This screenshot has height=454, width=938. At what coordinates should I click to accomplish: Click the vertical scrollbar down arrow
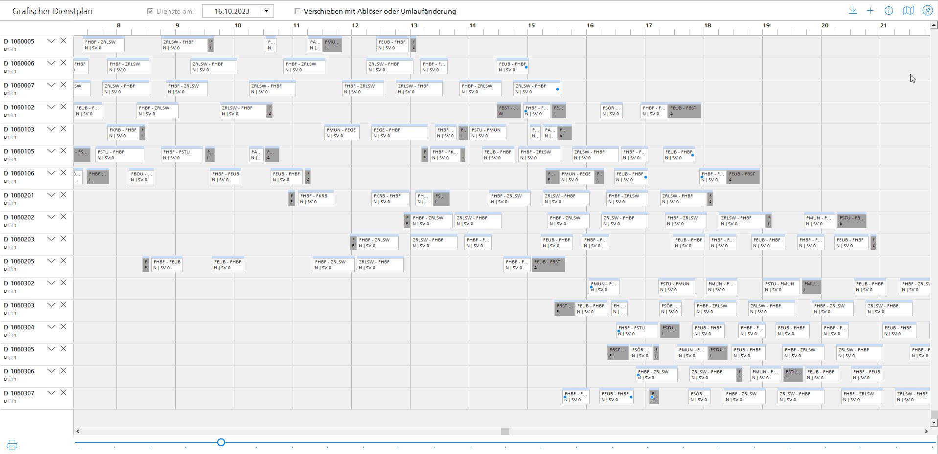[x=934, y=423]
